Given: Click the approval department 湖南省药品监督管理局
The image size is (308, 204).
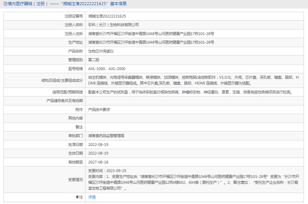Looking at the screenshot, I should (x=106, y=136).
